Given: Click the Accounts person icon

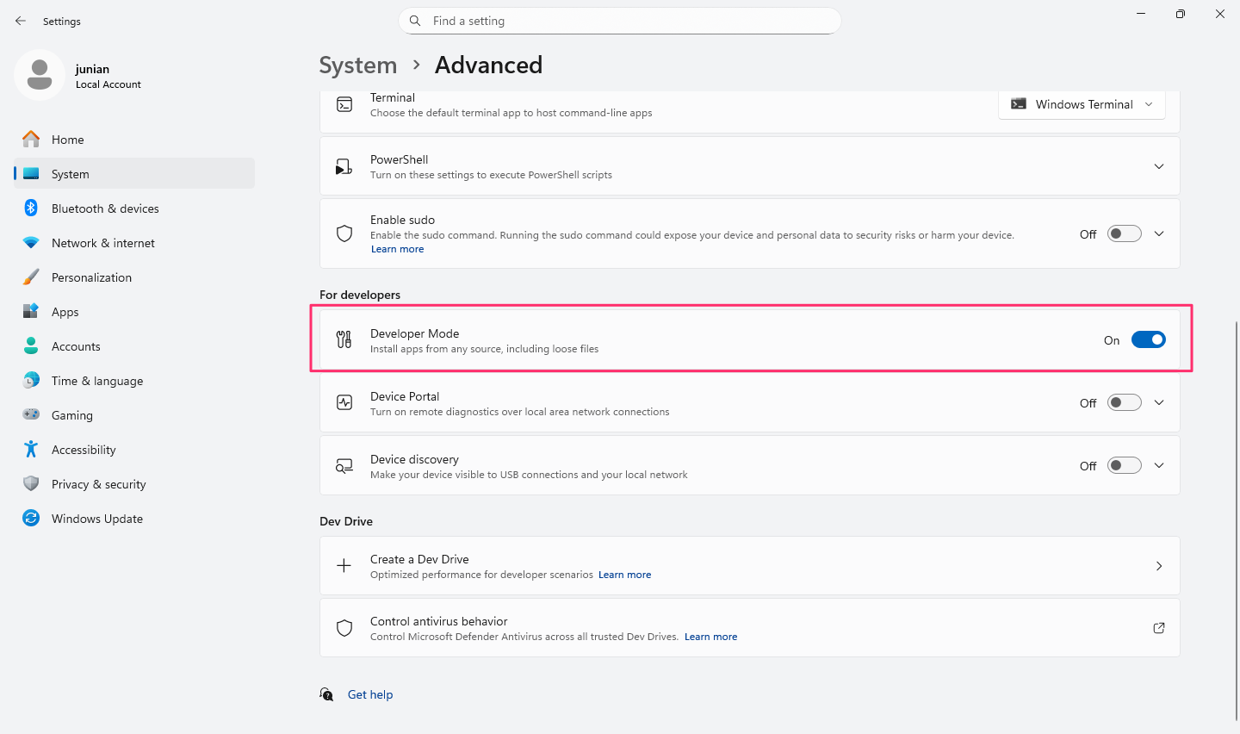Looking at the screenshot, I should pyautogui.click(x=31, y=345).
